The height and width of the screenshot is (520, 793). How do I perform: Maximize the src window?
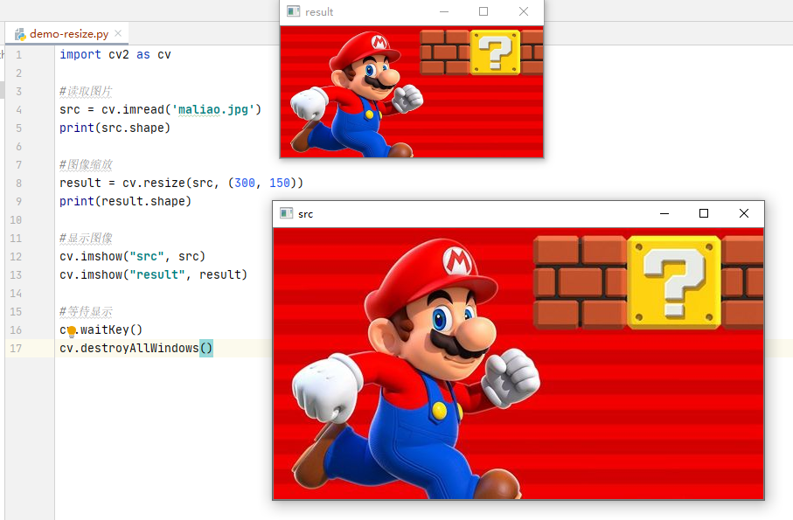coord(704,214)
